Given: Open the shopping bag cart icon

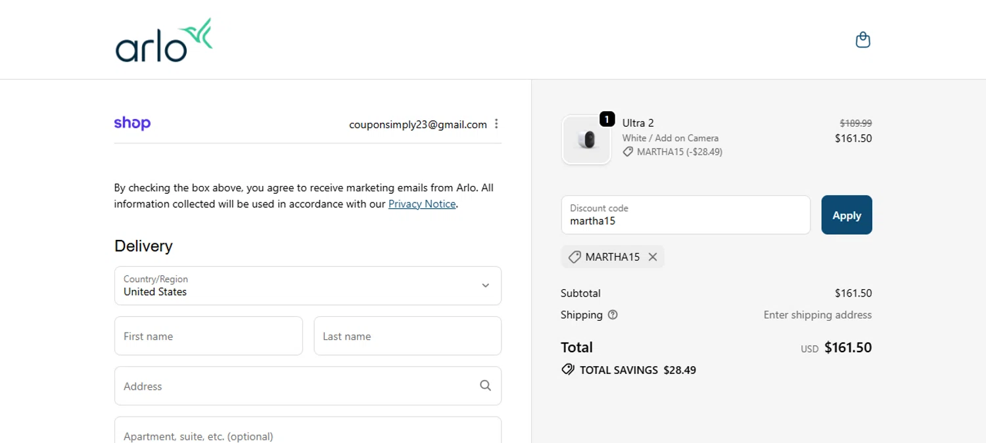Looking at the screenshot, I should pos(862,40).
